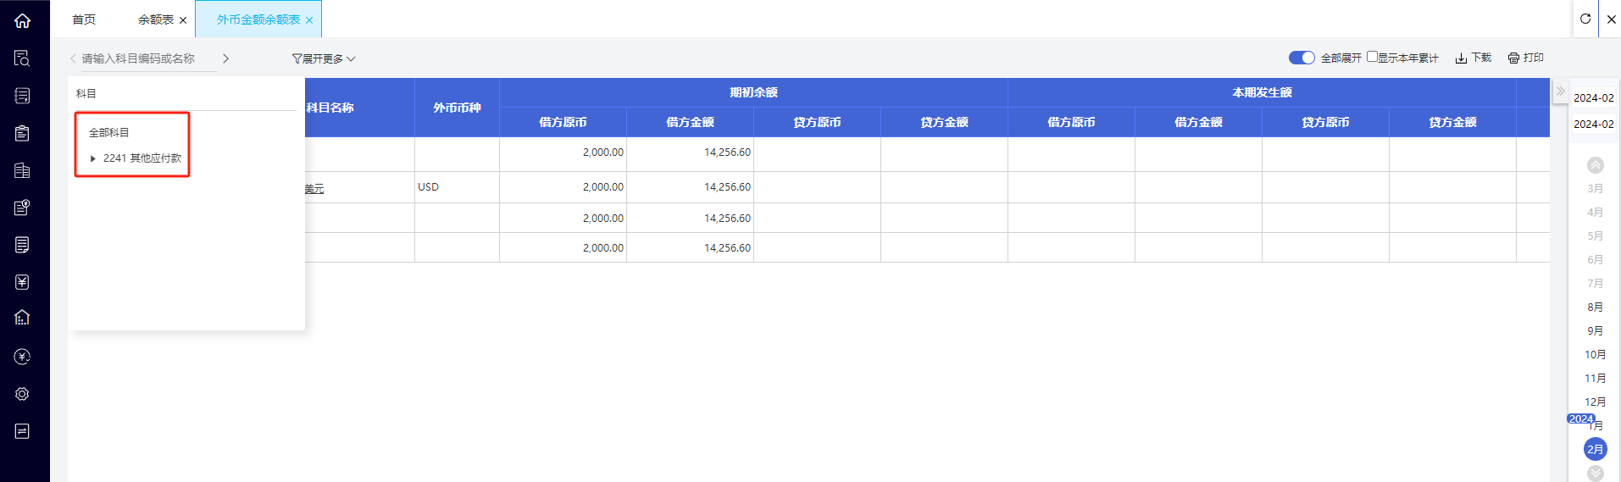Click 借方原币 header under 期初余额

coord(563,122)
